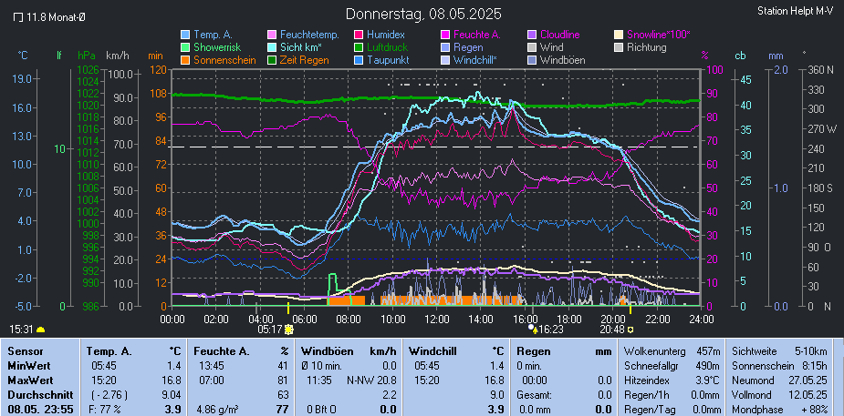Click the Windböen column header

[x=328, y=352]
